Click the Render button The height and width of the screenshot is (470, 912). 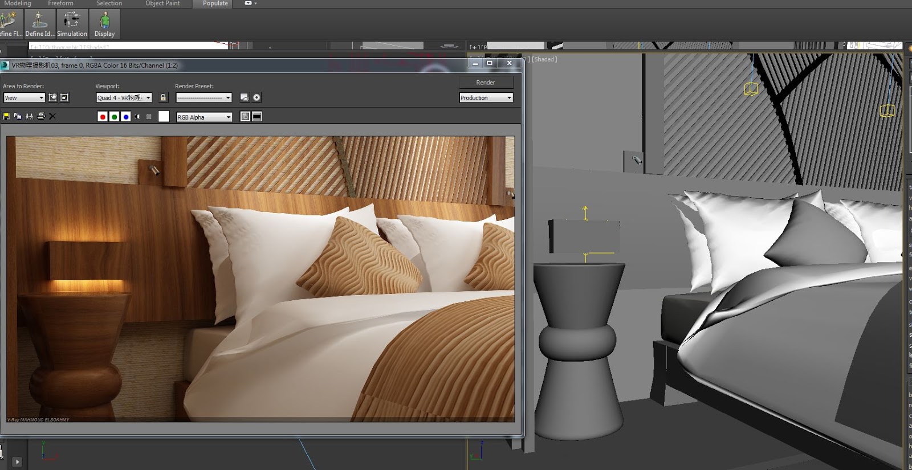click(486, 83)
